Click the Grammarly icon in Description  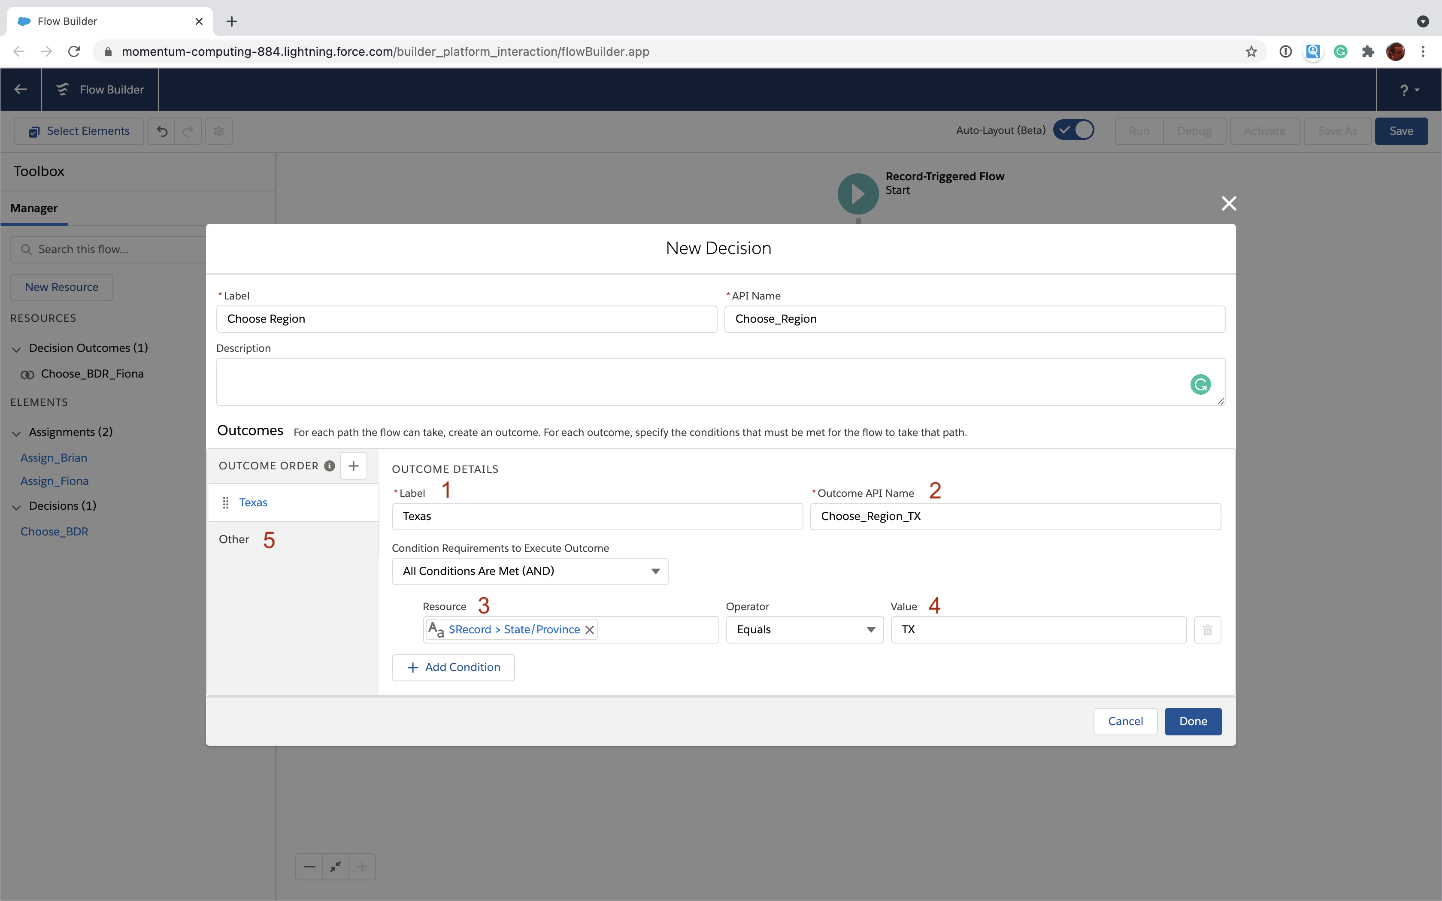[x=1200, y=384]
